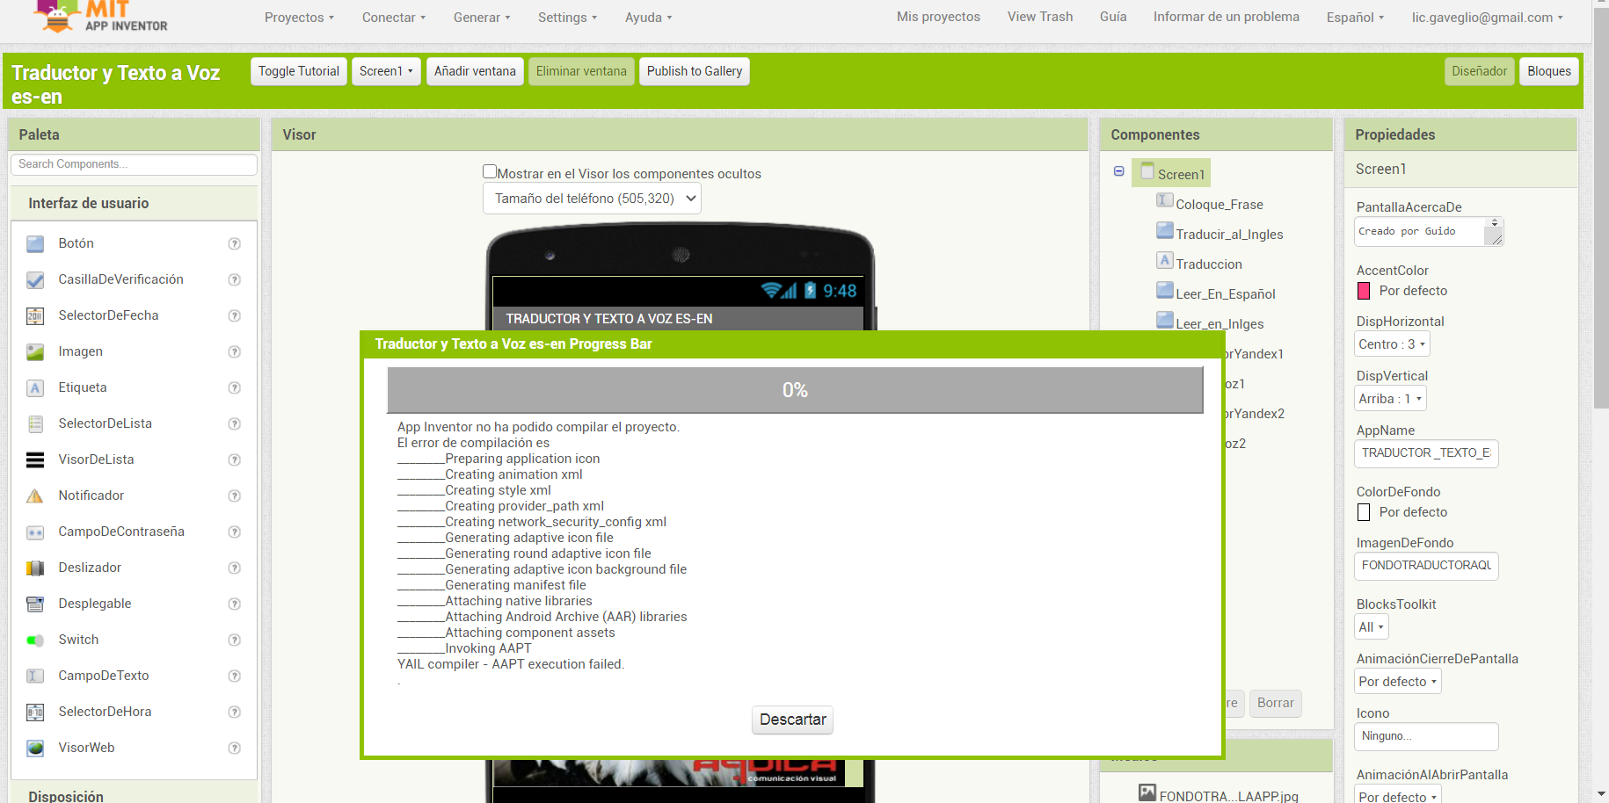Open help for Switch component
The height and width of the screenshot is (803, 1609).
(x=235, y=640)
